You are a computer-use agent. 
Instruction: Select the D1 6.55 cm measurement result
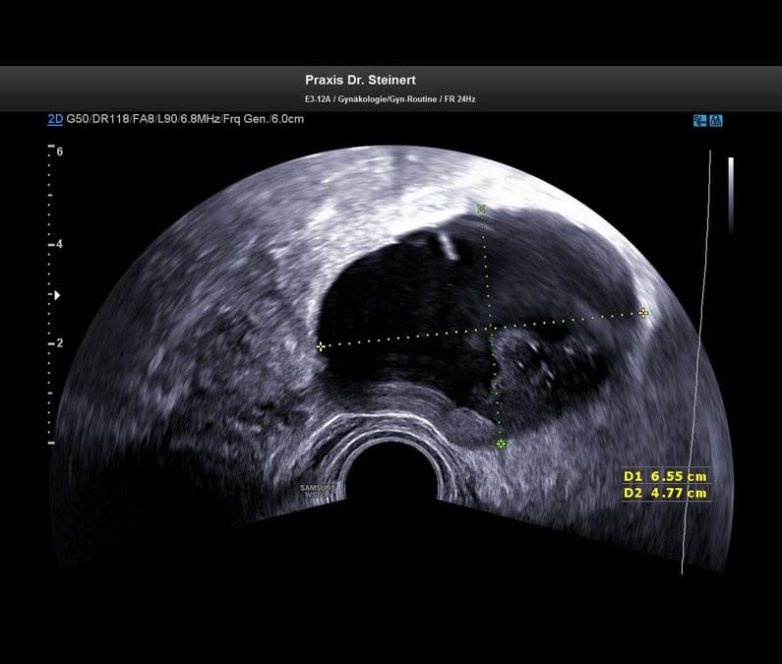[x=665, y=476]
